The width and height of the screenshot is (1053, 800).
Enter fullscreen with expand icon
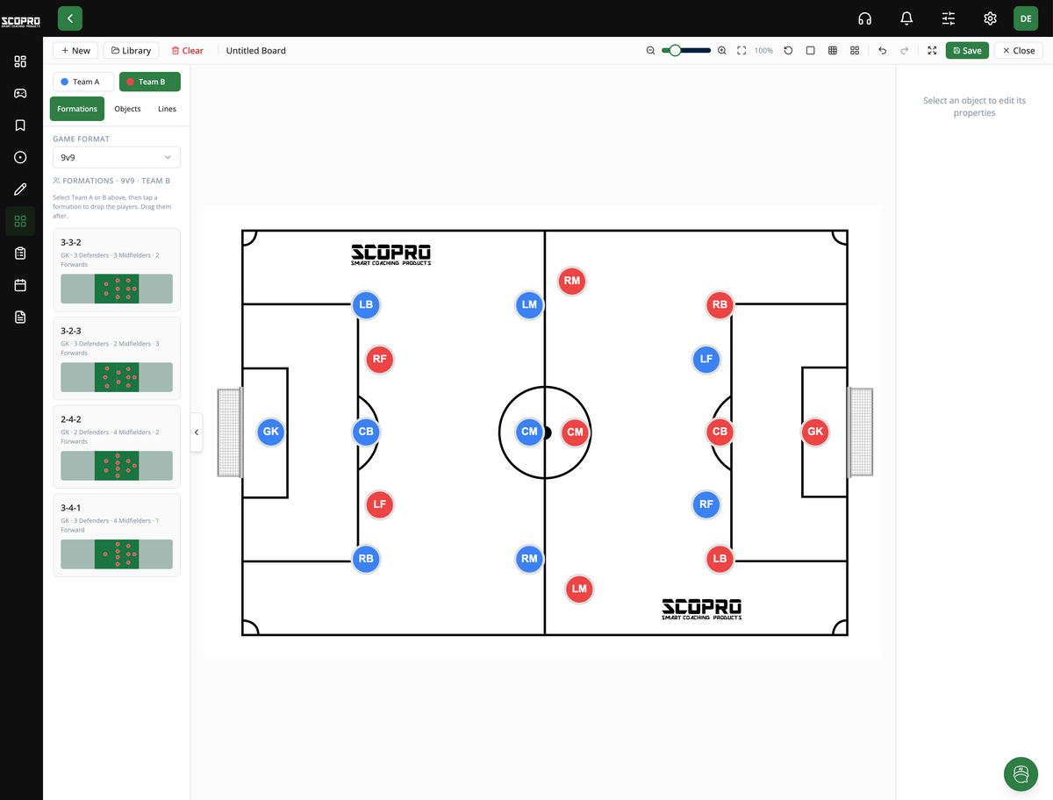pyautogui.click(x=932, y=51)
